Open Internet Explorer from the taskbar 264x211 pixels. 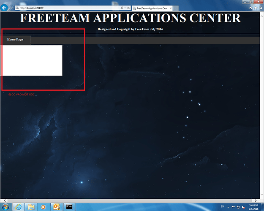tap(19, 206)
